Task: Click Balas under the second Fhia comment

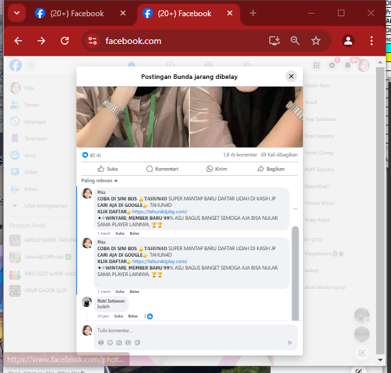Action: pos(135,292)
